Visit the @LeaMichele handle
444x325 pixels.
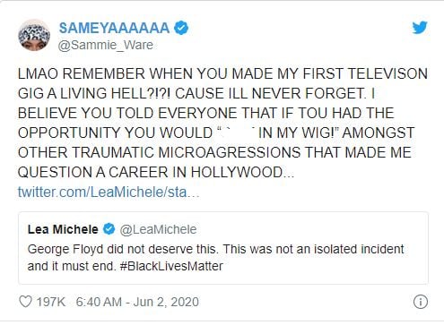(x=158, y=229)
